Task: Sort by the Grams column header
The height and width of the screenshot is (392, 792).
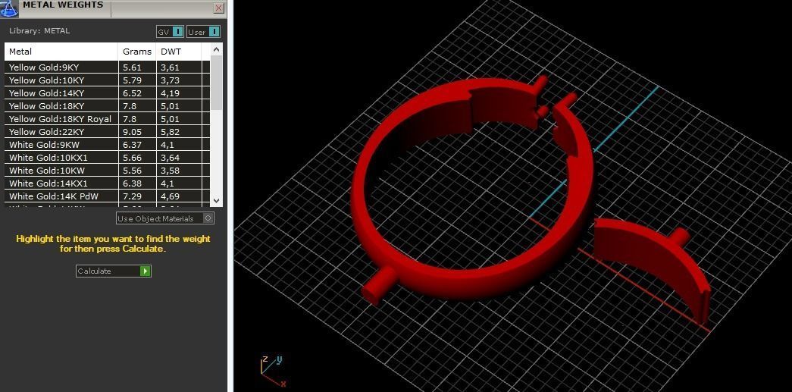Action: pos(137,52)
